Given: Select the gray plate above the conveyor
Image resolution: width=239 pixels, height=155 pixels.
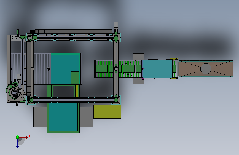Looking at the screenshot, I should [139, 57].
